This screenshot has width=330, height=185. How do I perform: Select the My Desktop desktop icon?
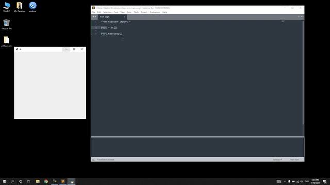20,7
